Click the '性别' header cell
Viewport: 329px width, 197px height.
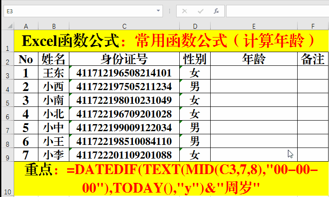195,59
